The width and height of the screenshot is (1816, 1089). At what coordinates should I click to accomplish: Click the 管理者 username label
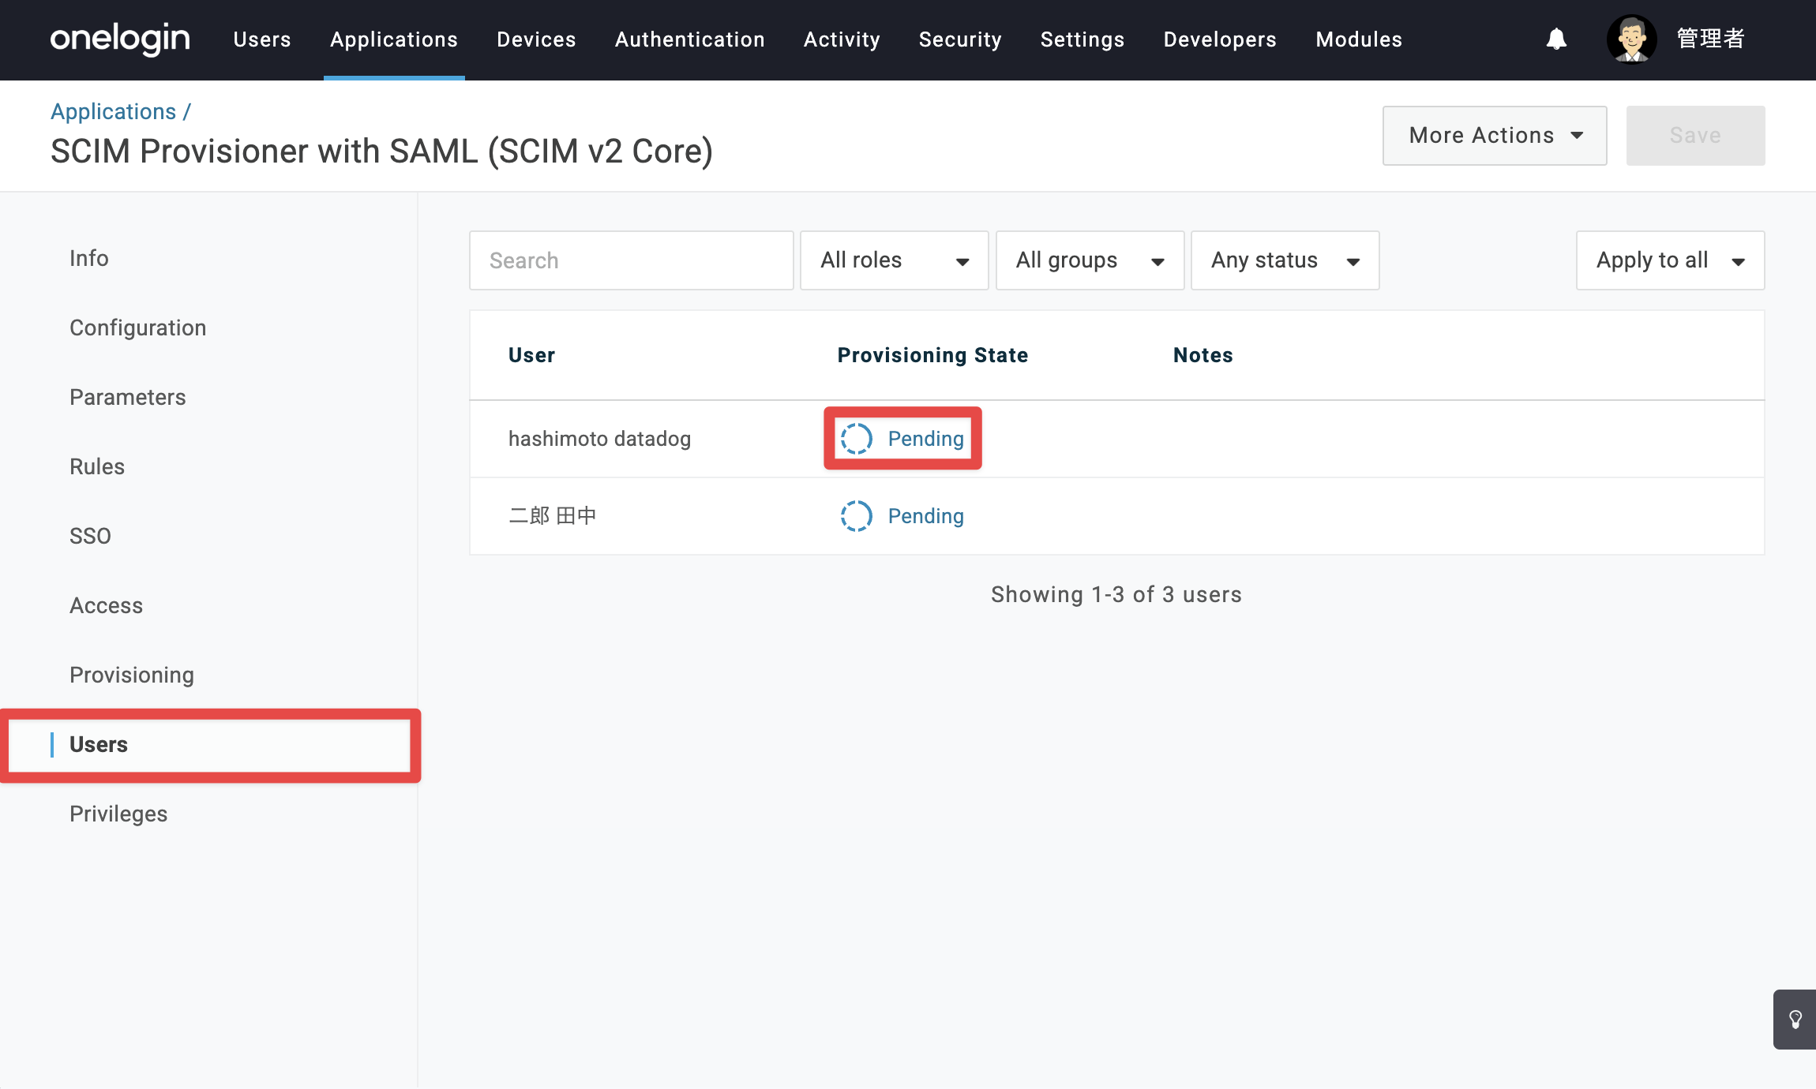point(1710,39)
